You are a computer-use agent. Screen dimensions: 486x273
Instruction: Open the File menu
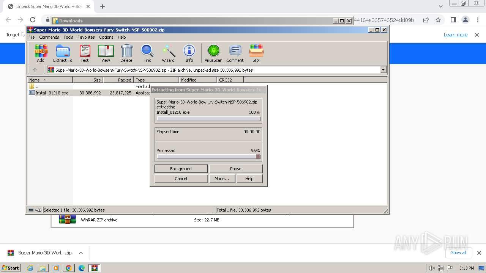32,37
